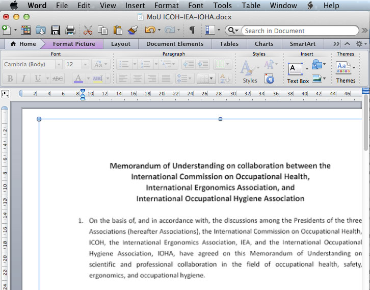Apply the yellow text highlight color
This screenshot has height=290, width=370.
click(x=98, y=78)
